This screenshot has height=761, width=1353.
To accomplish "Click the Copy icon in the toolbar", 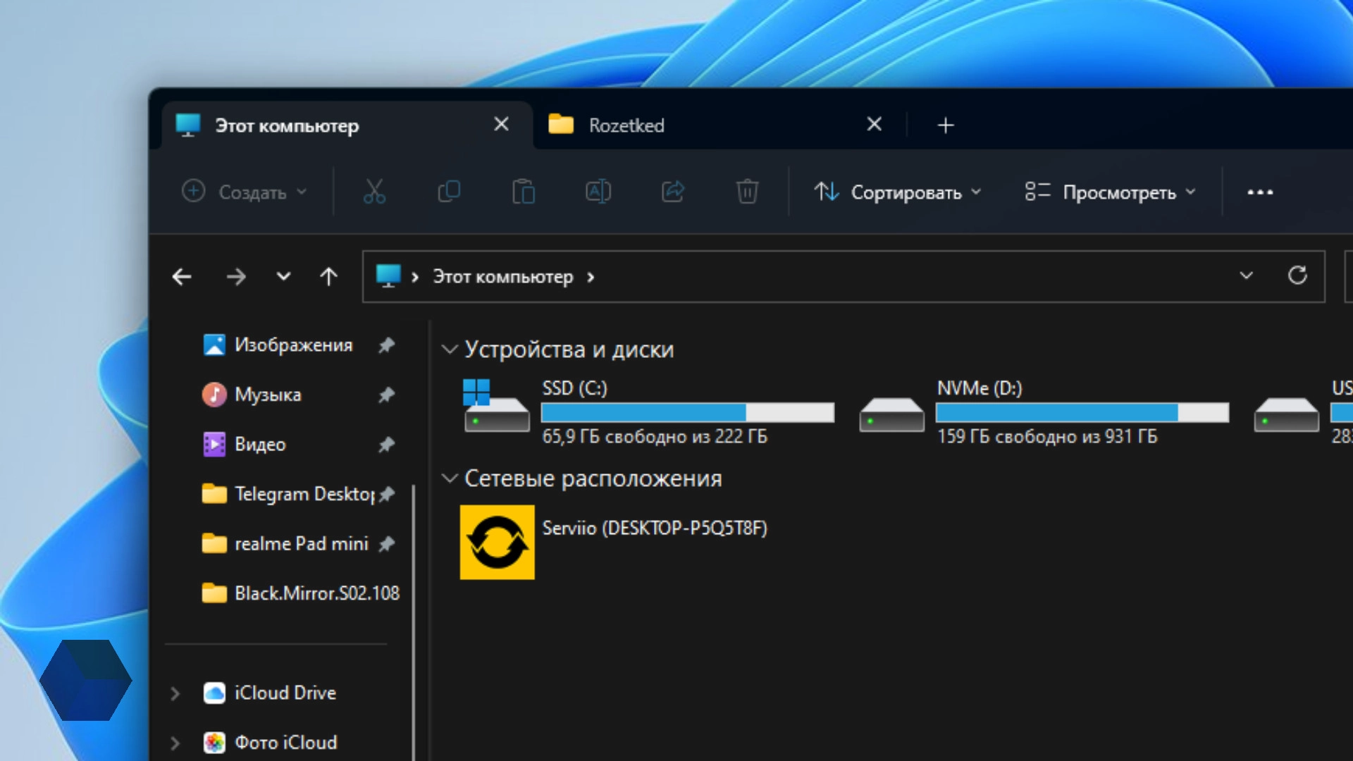I will pyautogui.click(x=449, y=192).
